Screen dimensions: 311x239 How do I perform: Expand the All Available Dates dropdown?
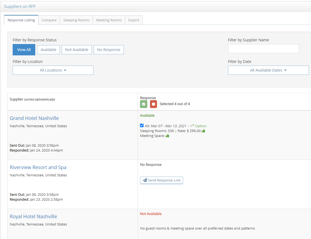point(268,70)
